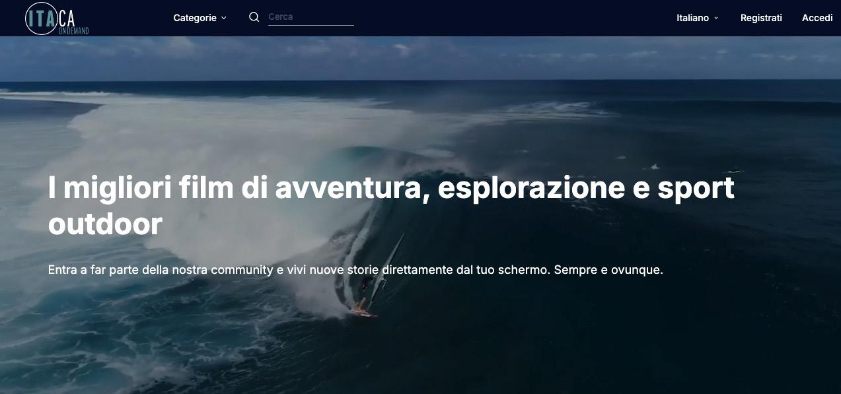Click the 'ON DEMAND' text under logo
Image resolution: width=841 pixels, height=394 pixels.
[73, 30]
